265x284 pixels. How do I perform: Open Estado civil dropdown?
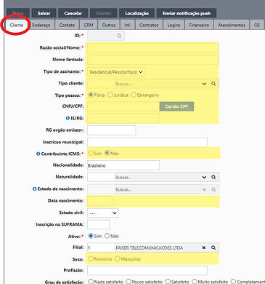pos(103,213)
